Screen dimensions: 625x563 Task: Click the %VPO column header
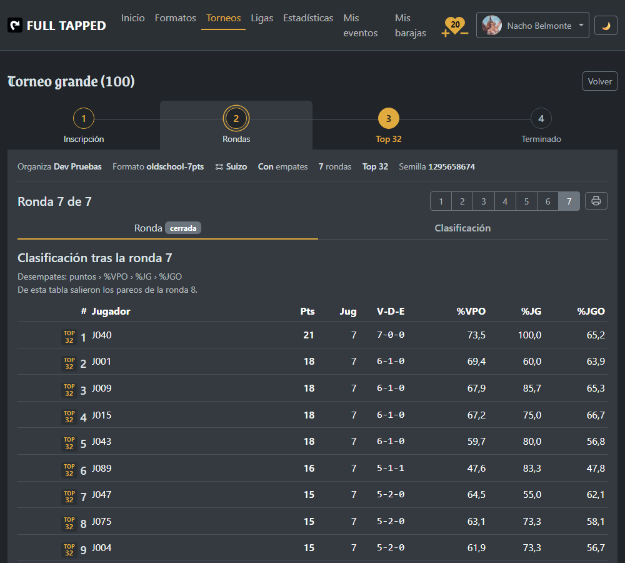[471, 312]
